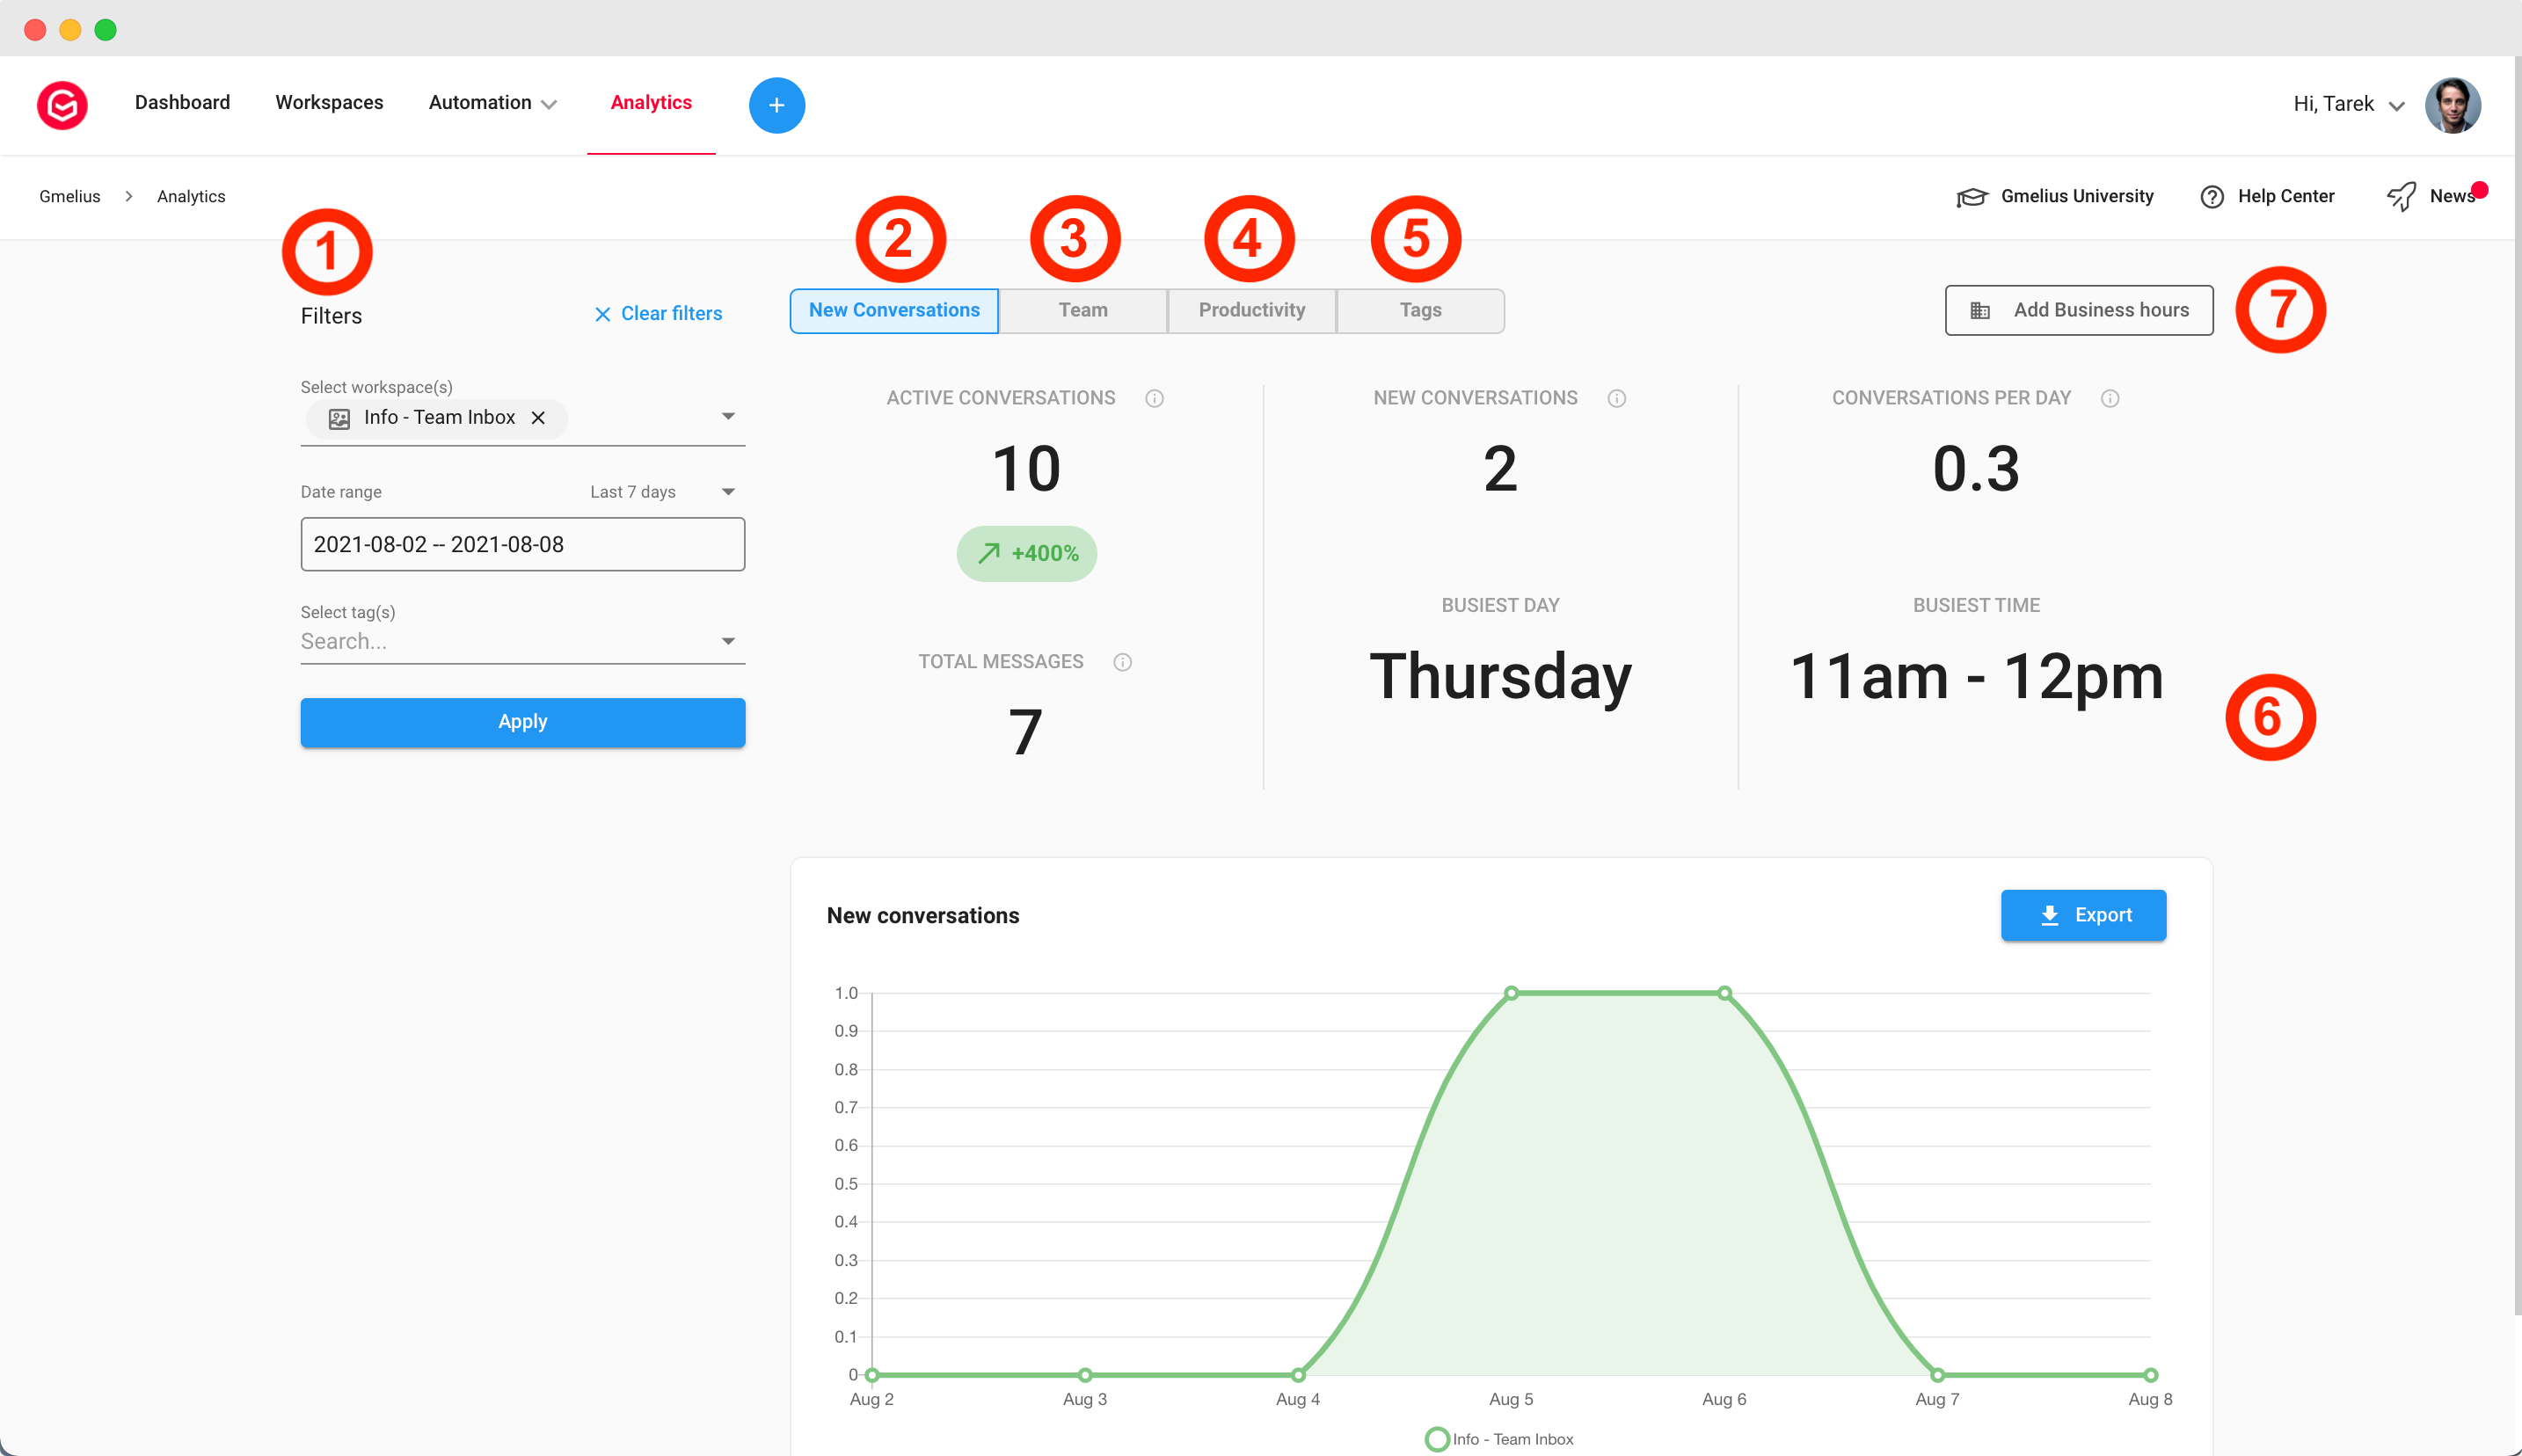
Task: Click the blue plus create button
Action: point(776,104)
